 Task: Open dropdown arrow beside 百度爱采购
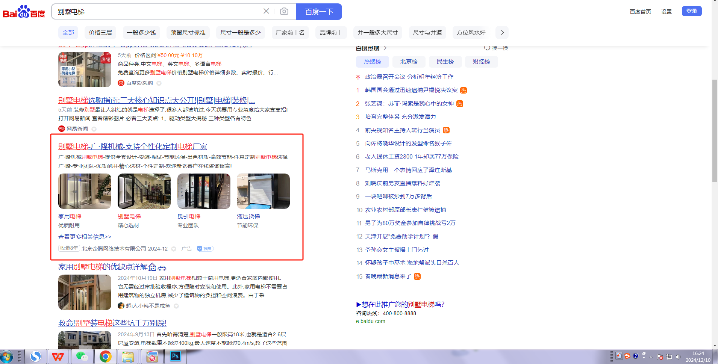[159, 83]
